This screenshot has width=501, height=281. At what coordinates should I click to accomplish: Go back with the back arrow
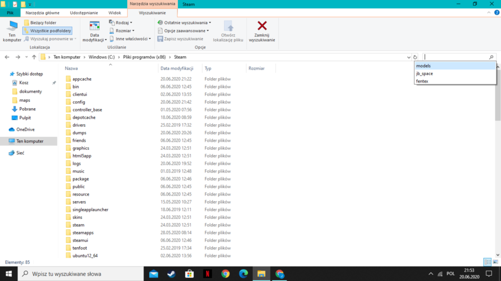(x=7, y=57)
